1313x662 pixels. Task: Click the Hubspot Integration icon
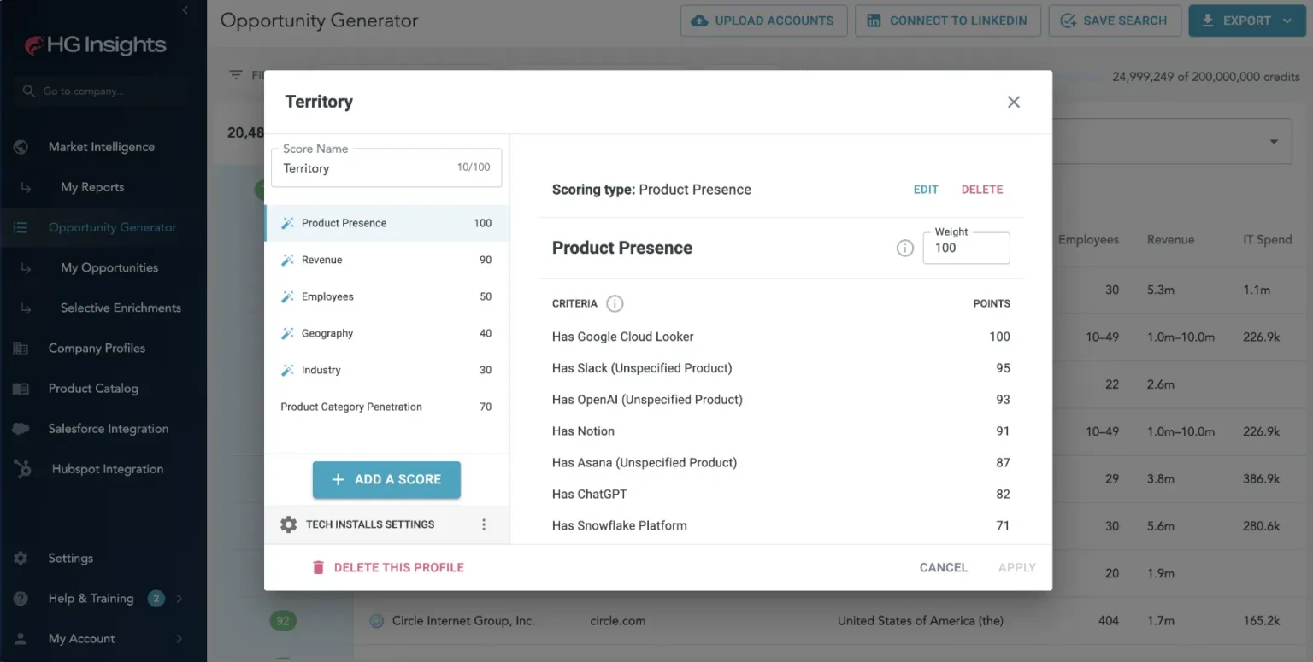pyautogui.click(x=22, y=468)
